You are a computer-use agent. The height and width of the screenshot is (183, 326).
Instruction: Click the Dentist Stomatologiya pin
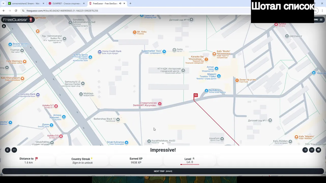[160, 104]
